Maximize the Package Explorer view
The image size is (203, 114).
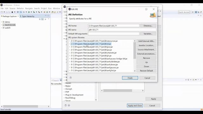tap(48, 16)
